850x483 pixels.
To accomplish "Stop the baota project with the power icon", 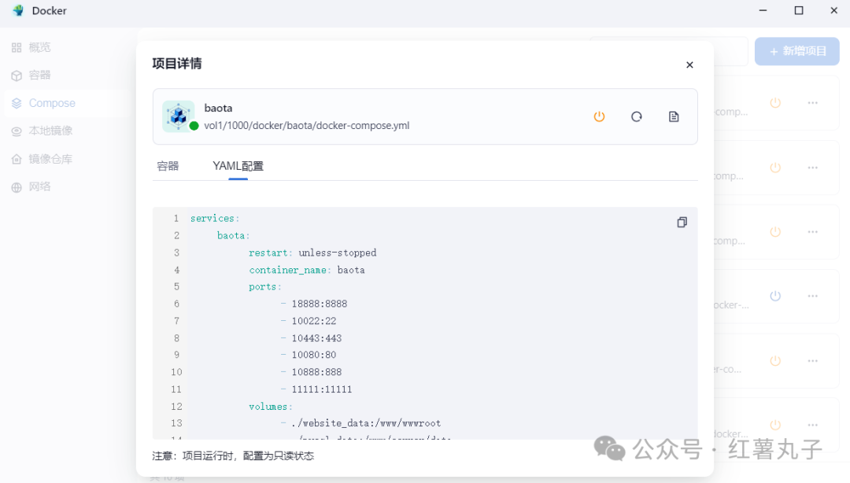I will [x=599, y=116].
